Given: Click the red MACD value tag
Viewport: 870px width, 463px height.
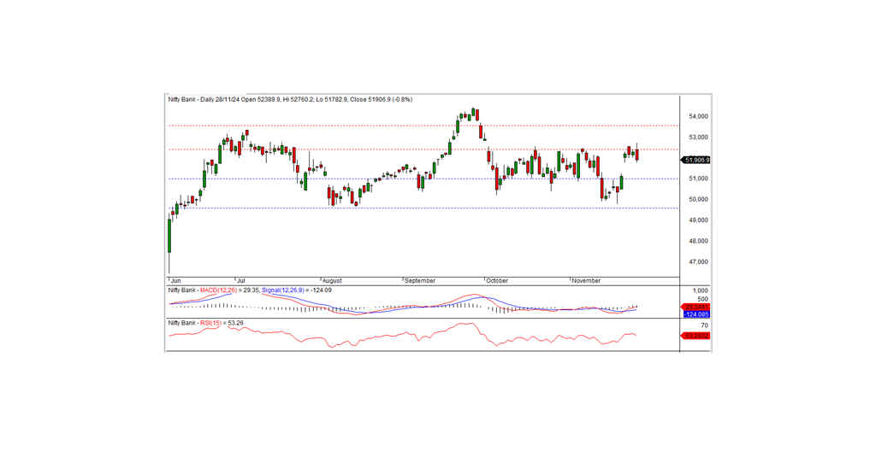Looking at the screenshot, I should (695, 308).
